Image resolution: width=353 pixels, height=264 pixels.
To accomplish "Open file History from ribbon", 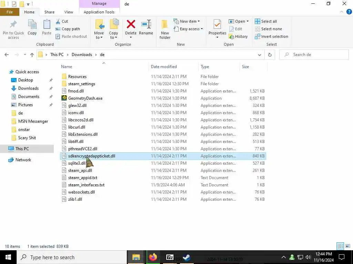I will [238, 36].
